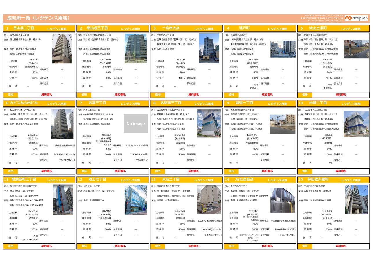The width and height of the screenshot is (376, 266).
Task: Select card header 6 カピス丸の内ビル
Action: coord(39,103)
